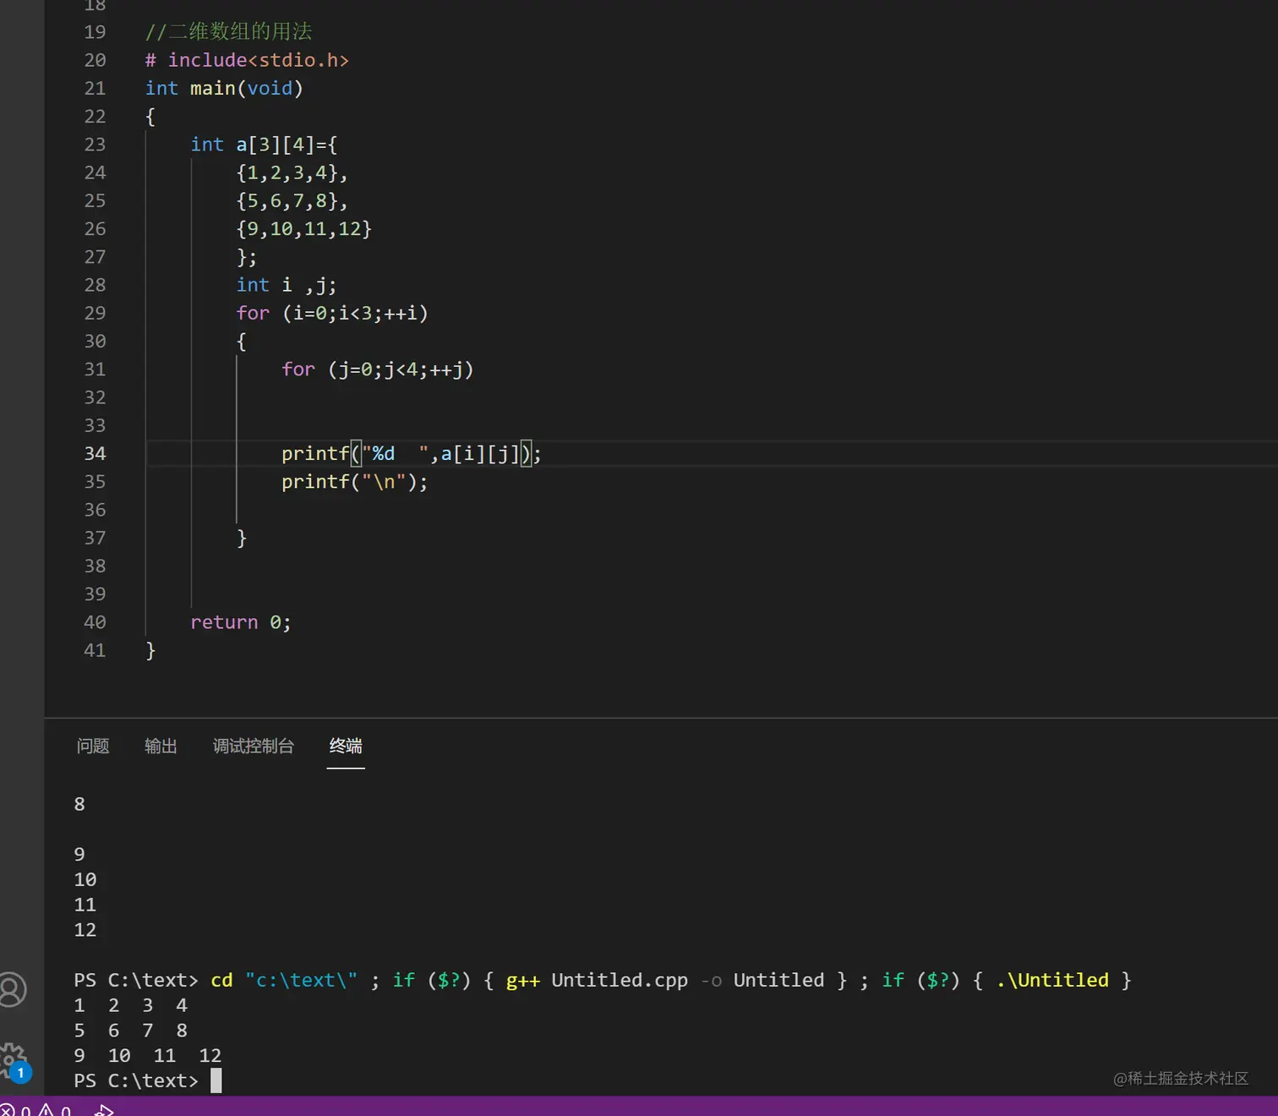Viewport: 1278px width, 1116px height.
Task: Click the .\Untitled text in the terminal command
Action: pyautogui.click(x=1052, y=980)
